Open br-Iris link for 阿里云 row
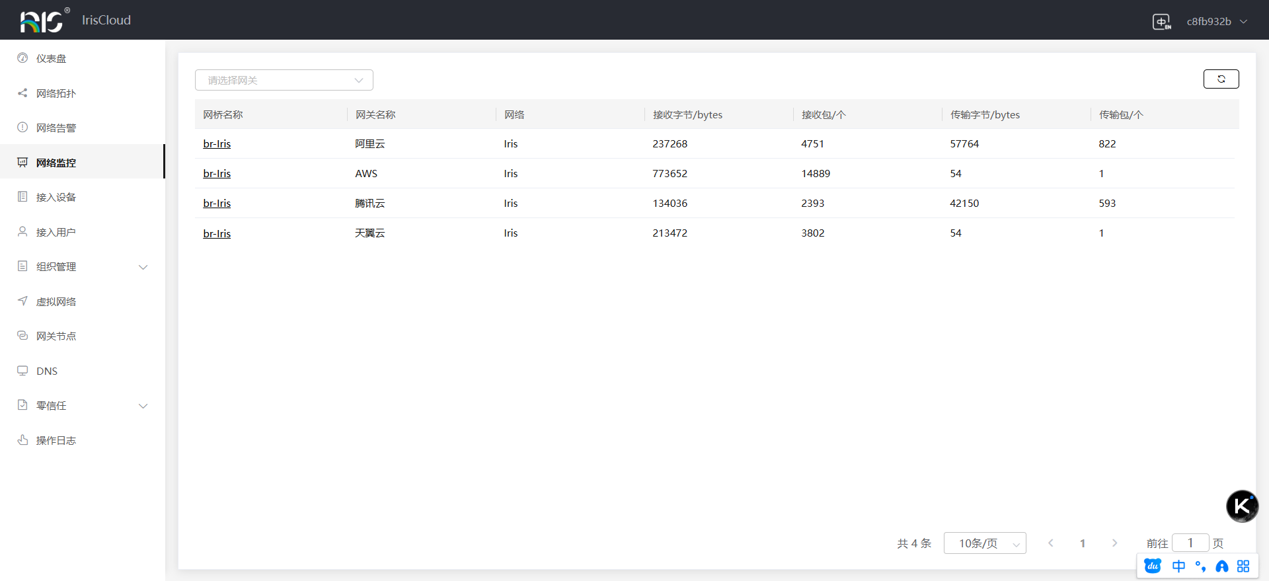Image resolution: width=1269 pixels, height=581 pixels. pos(217,144)
